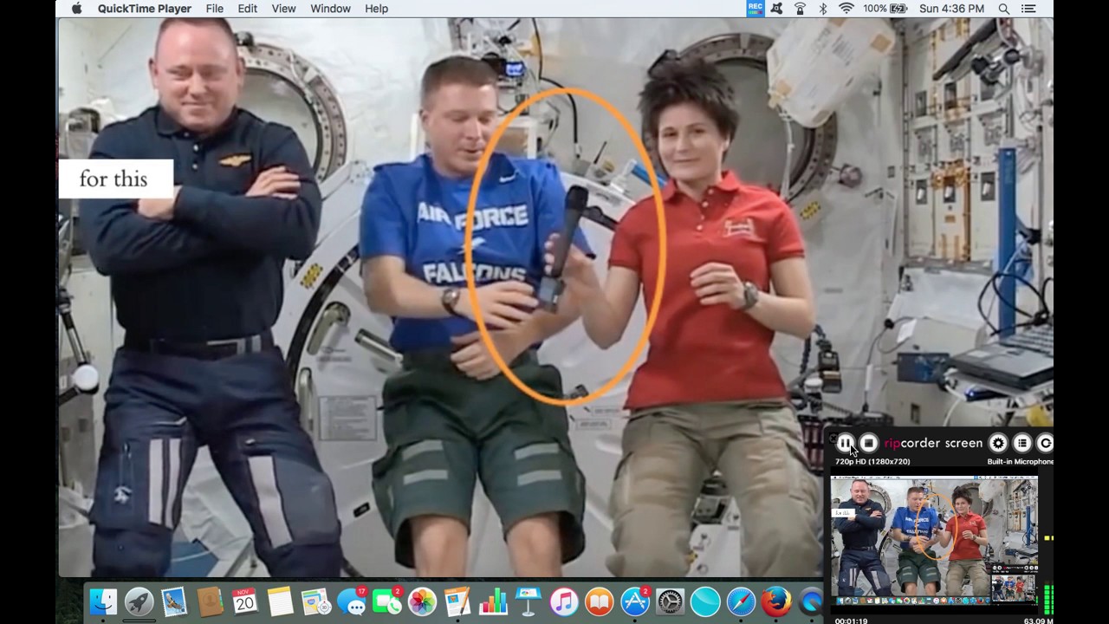Image resolution: width=1109 pixels, height=624 pixels.
Task: Open Notification Center from menu bar
Action: click(x=1028, y=9)
